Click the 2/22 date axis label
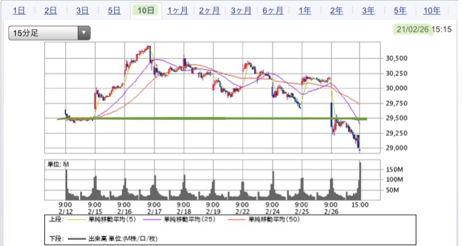 pos(242,212)
